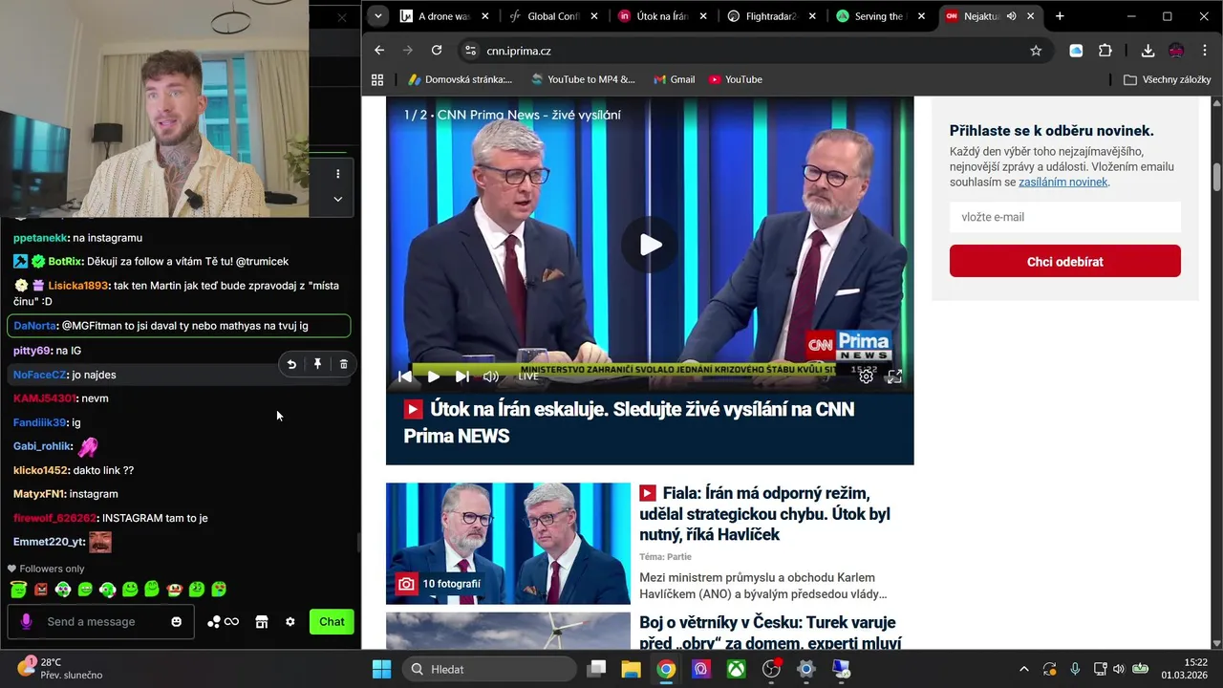Open Chrome downloads
Image resolution: width=1223 pixels, height=688 pixels.
coord(1148,51)
